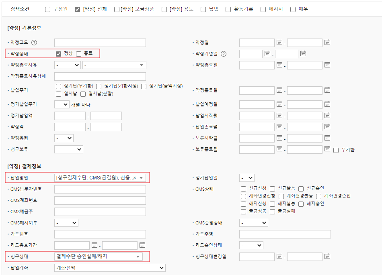Image resolution: width=382 pixels, height=275 pixels.
Task: Open the 청구상태변경일 end date calendar
Action: [x=327, y=256]
